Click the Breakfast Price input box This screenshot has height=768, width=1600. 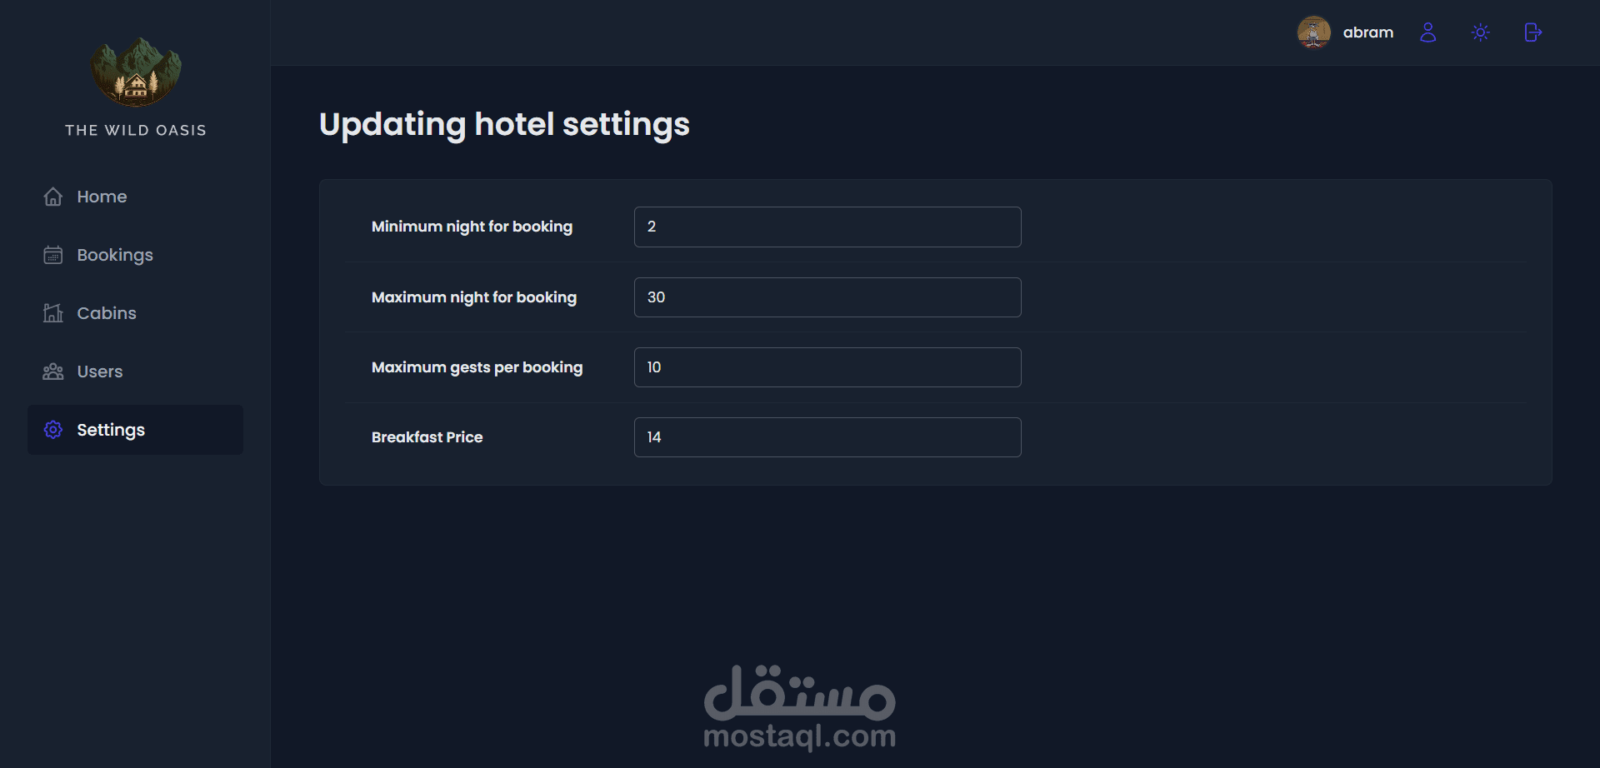[827, 437]
